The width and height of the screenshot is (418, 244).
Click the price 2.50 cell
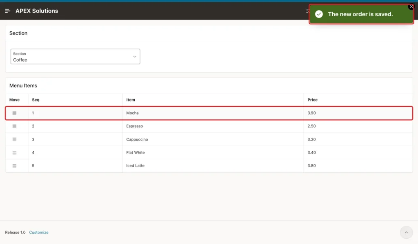coord(358,126)
